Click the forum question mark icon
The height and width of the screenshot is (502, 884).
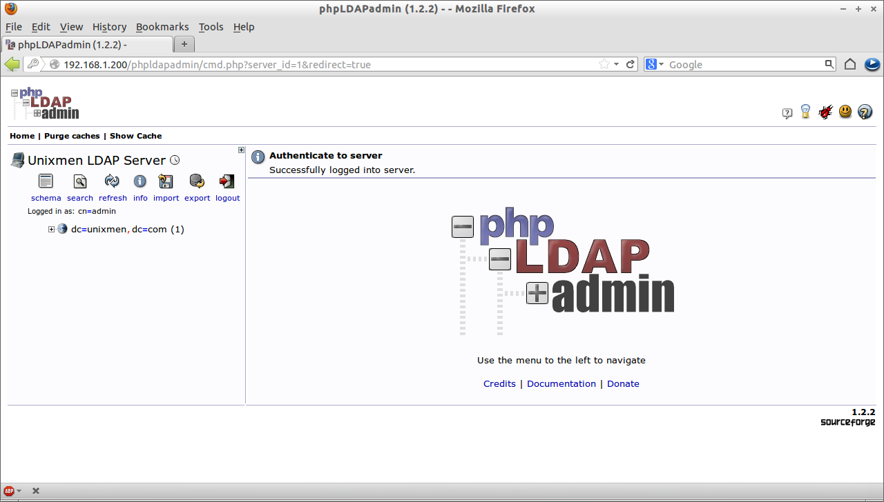click(x=787, y=113)
